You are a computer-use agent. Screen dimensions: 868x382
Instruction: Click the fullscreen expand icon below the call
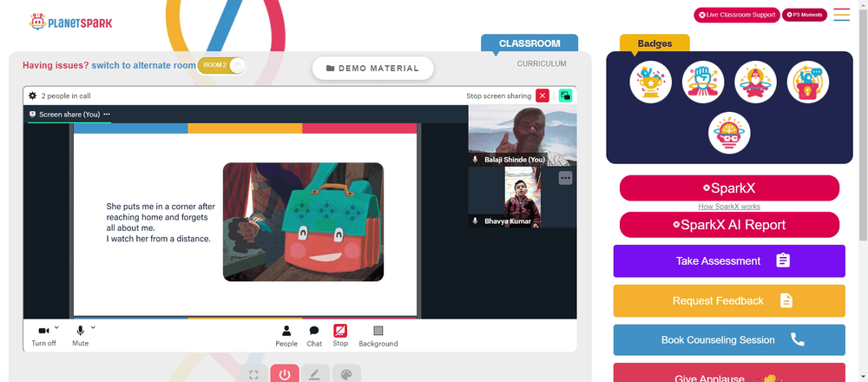click(253, 375)
